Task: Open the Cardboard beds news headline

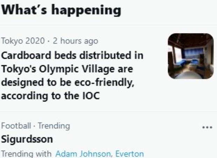Action: tap(73, 75)
